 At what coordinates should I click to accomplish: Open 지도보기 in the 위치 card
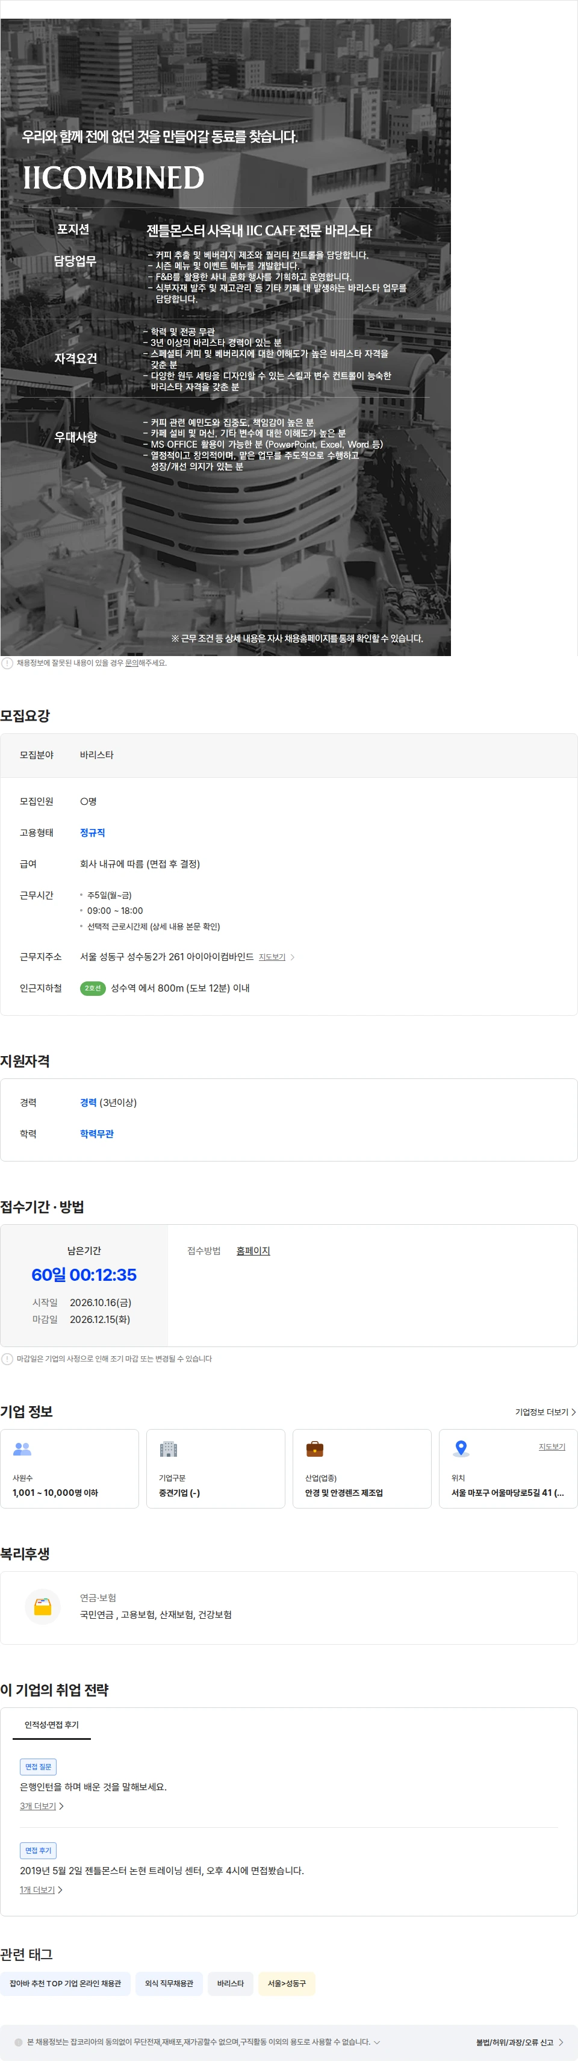pos(552,1446)
